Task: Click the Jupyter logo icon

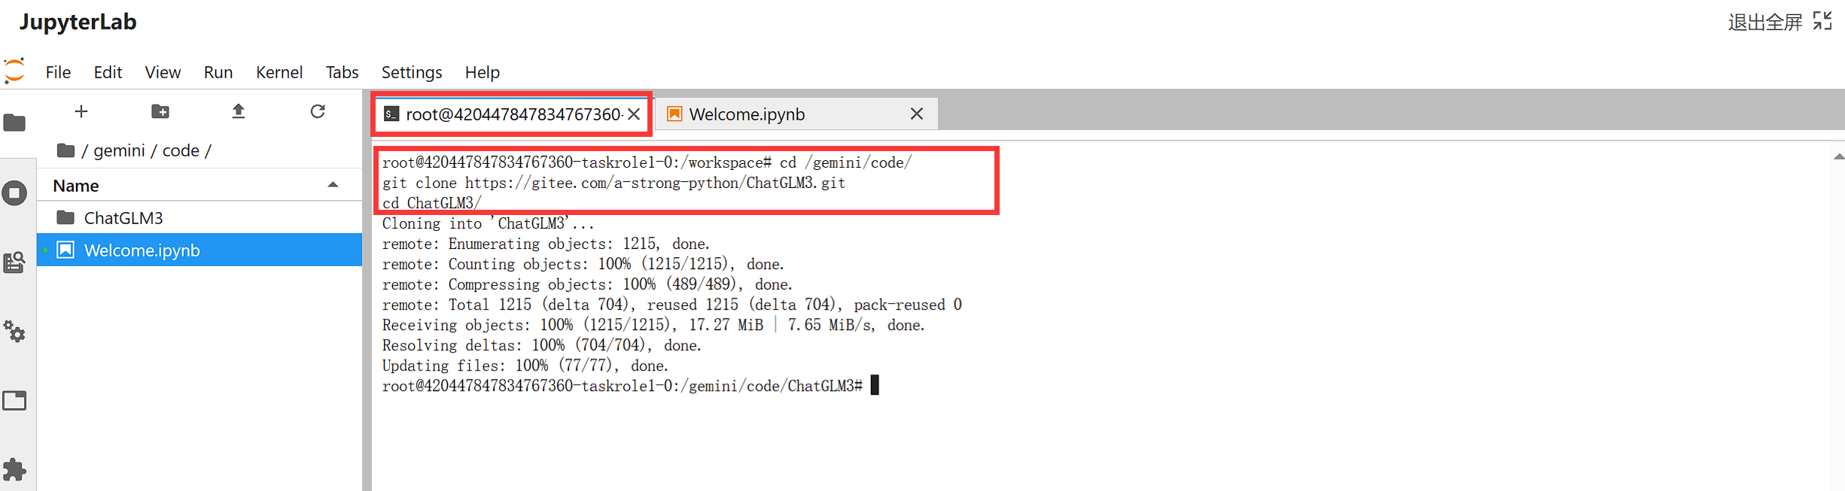Action: 14,71
